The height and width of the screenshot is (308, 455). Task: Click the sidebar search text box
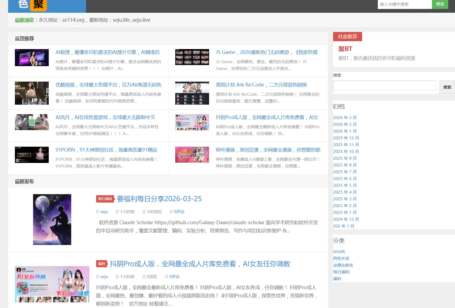[384, 86]
